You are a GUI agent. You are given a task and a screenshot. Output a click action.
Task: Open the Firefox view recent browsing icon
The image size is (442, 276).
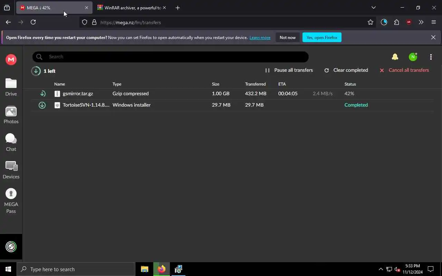point(7,8)
